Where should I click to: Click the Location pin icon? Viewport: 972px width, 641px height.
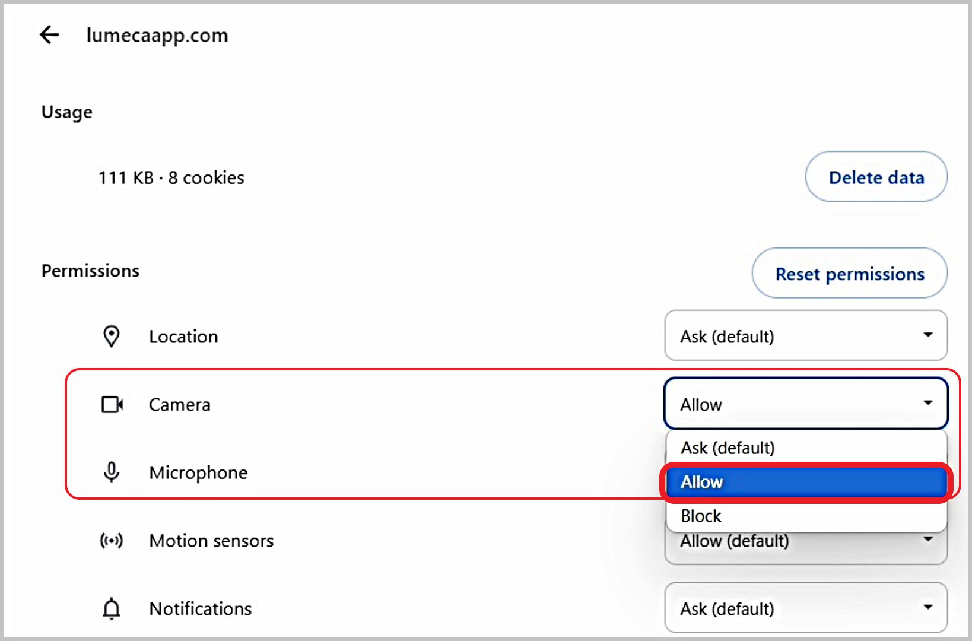tap(111, 337)
